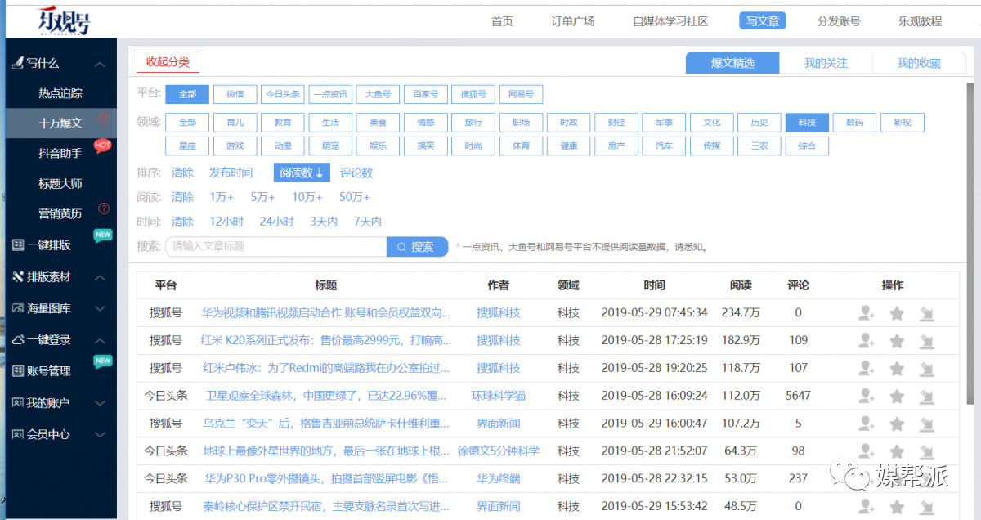Click the 账号管理 sidebar icon

[18, 370]
